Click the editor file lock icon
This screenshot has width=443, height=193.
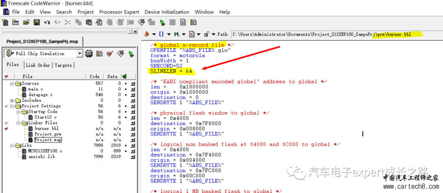207,34
